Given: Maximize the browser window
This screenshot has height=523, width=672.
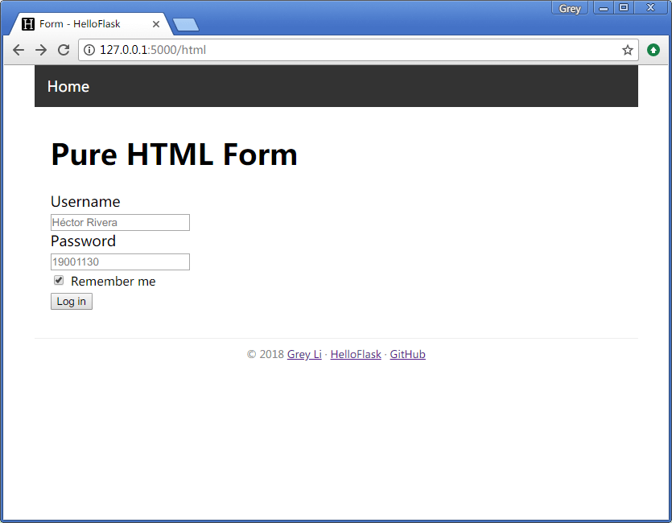Looking at the screenshot, I should 624,8.
